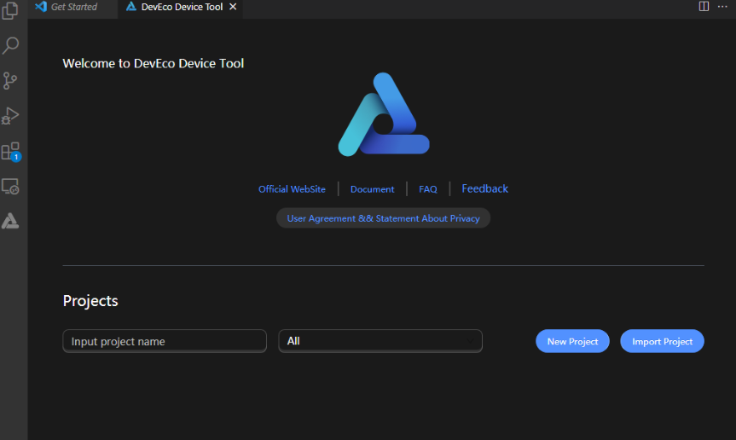
Task: Open the Remote Explorer view
Action: click(10, 186)
